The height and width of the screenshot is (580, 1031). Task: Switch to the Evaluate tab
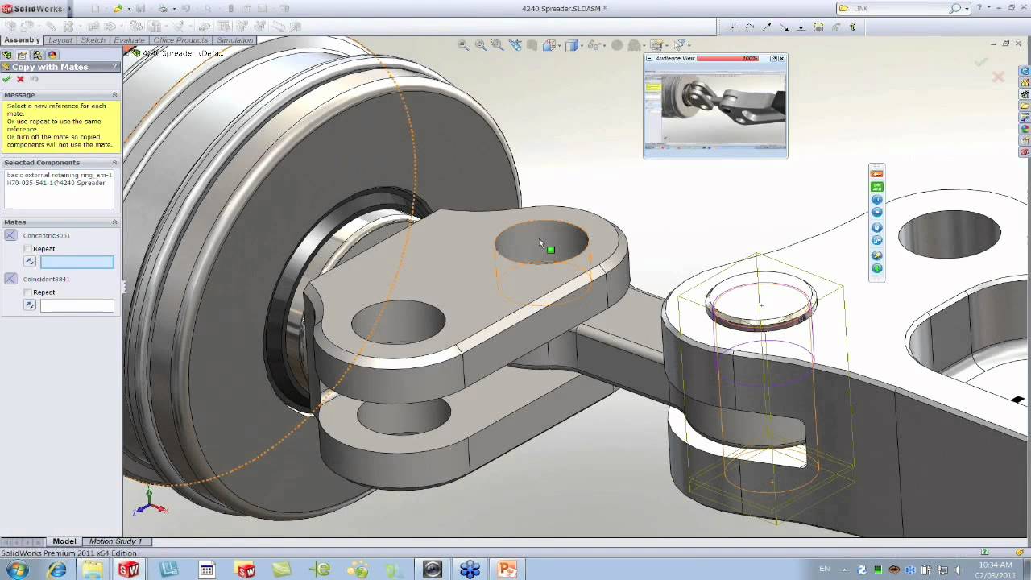point(129,40)
